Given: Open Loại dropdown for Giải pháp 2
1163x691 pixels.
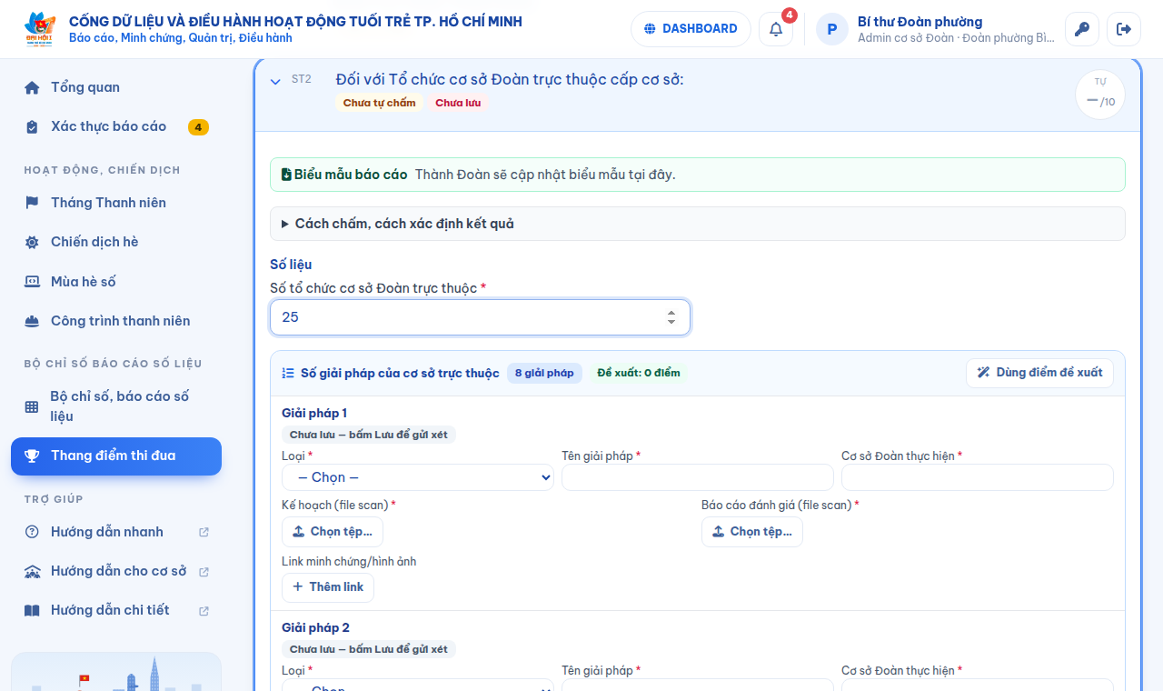Looking at the screenshot, I should click(x=418, y=685).
